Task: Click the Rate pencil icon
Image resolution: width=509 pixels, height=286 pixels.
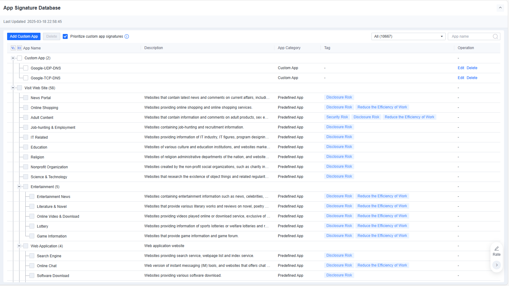Action: click(497, 249)
